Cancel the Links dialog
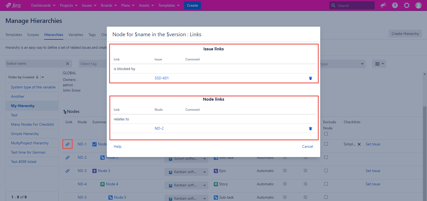This screenshot has width=427, height=201. tap(307, 146)
